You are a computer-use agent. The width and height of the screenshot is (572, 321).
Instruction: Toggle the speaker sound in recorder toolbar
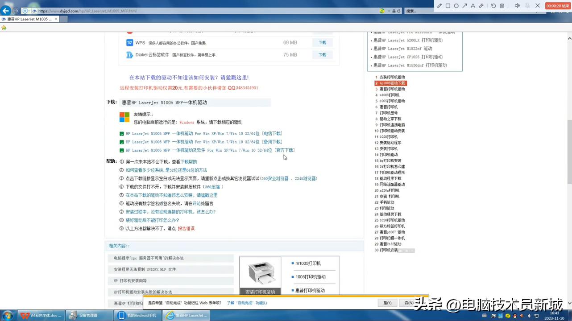click(517, 6)
